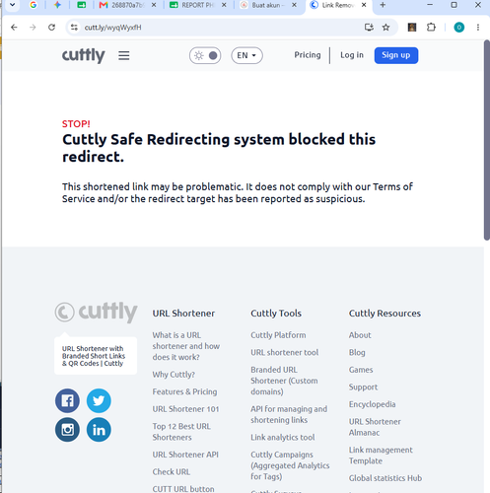Open 'Global statistics Hub' link
The image size is (490, 493).
385,478
